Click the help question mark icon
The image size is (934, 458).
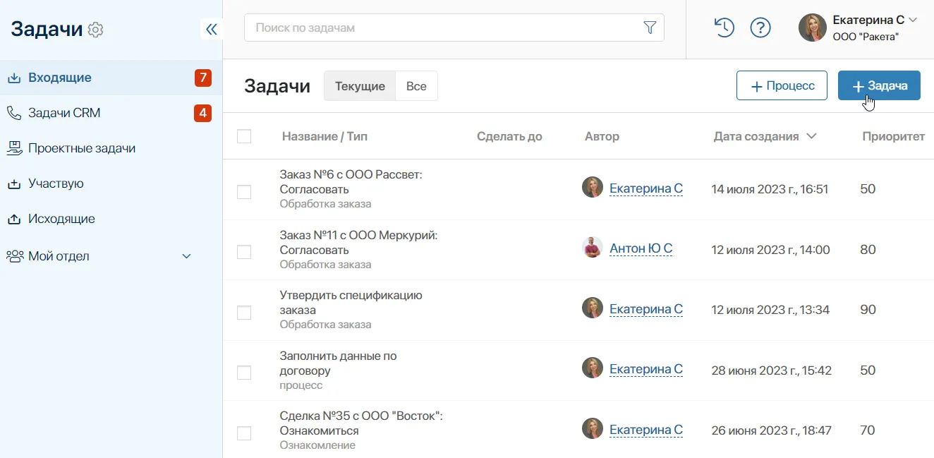[760, 28]
